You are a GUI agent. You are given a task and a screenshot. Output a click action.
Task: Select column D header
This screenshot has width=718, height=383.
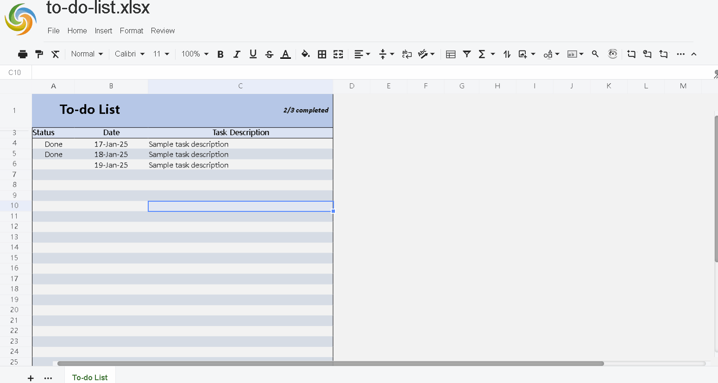[352, 86]
